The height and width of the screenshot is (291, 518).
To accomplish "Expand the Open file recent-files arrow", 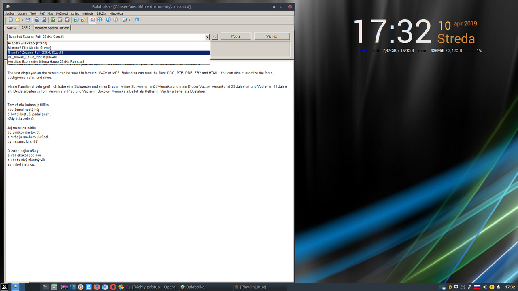I will tap(22, 20).
